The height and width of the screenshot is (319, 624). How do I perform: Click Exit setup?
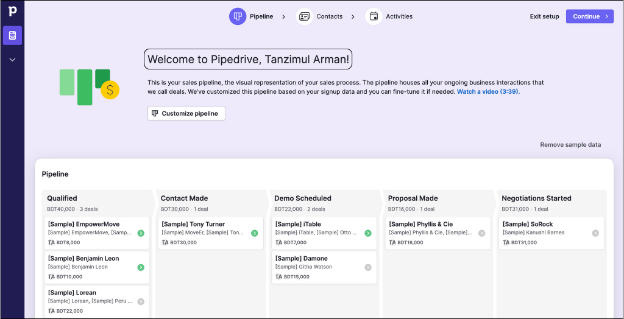tap(544, 16)
